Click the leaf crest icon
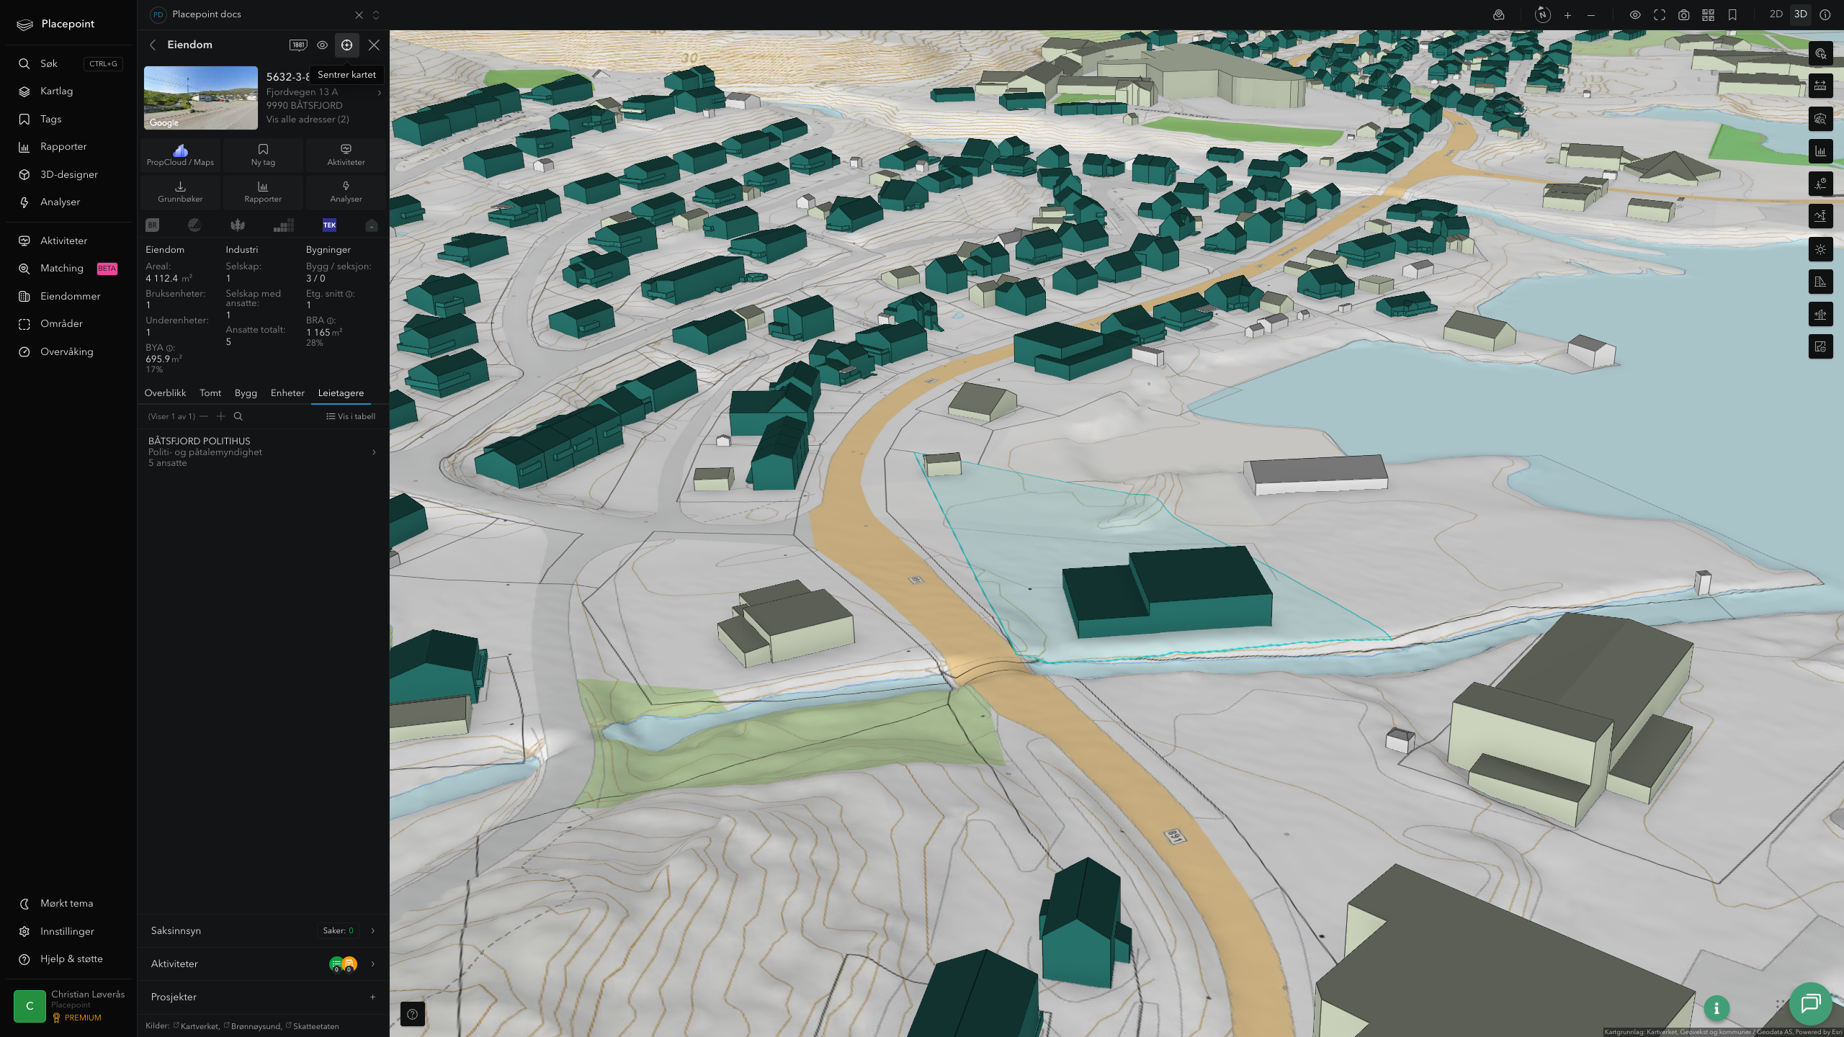 point(238,225)
